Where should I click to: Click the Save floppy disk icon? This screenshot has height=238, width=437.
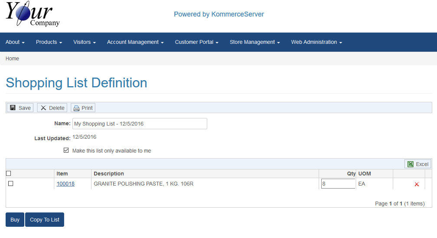(x=13, y=108)
